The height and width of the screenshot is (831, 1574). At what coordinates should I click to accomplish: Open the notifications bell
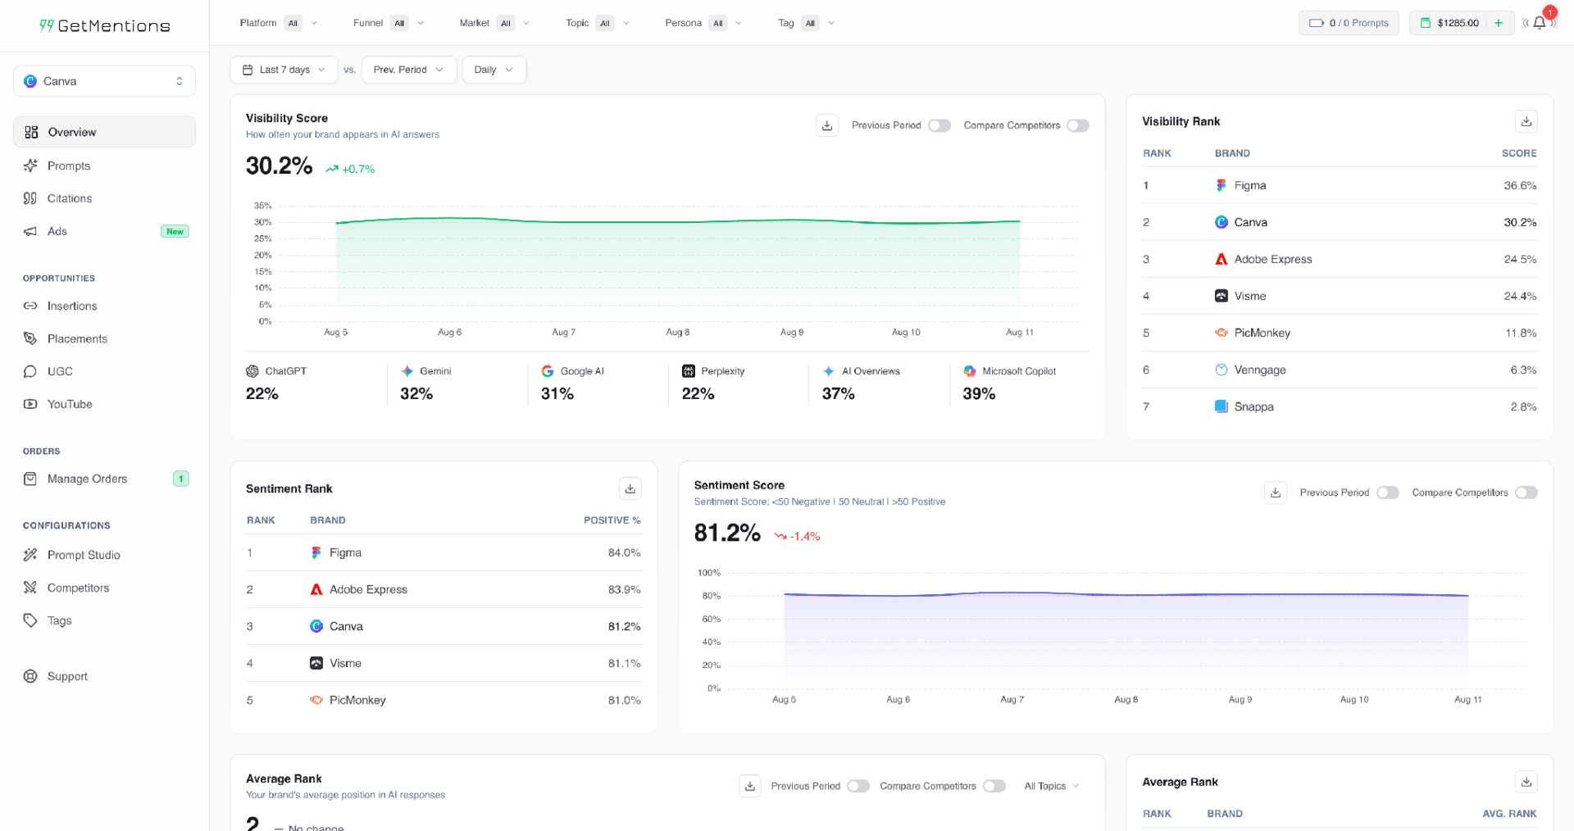click(1540, 23)
